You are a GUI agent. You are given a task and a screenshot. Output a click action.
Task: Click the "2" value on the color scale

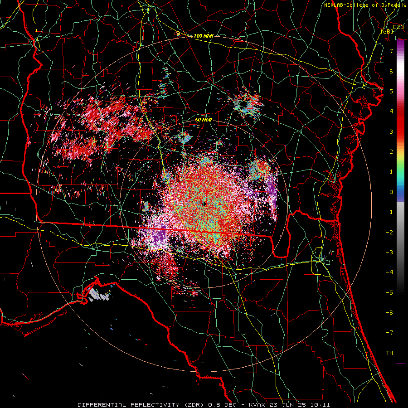coord(391,152)
